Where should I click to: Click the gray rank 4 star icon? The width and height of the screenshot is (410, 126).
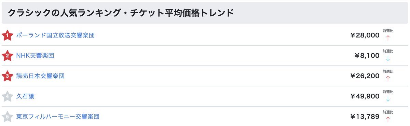7,96
